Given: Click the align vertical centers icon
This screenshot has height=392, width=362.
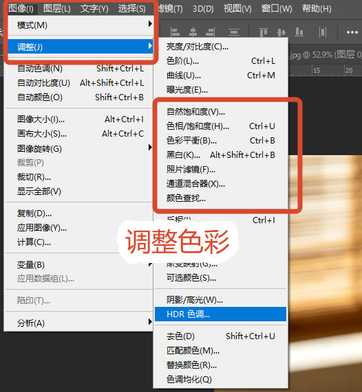Looking at the screenshot, I should point(281,32).
